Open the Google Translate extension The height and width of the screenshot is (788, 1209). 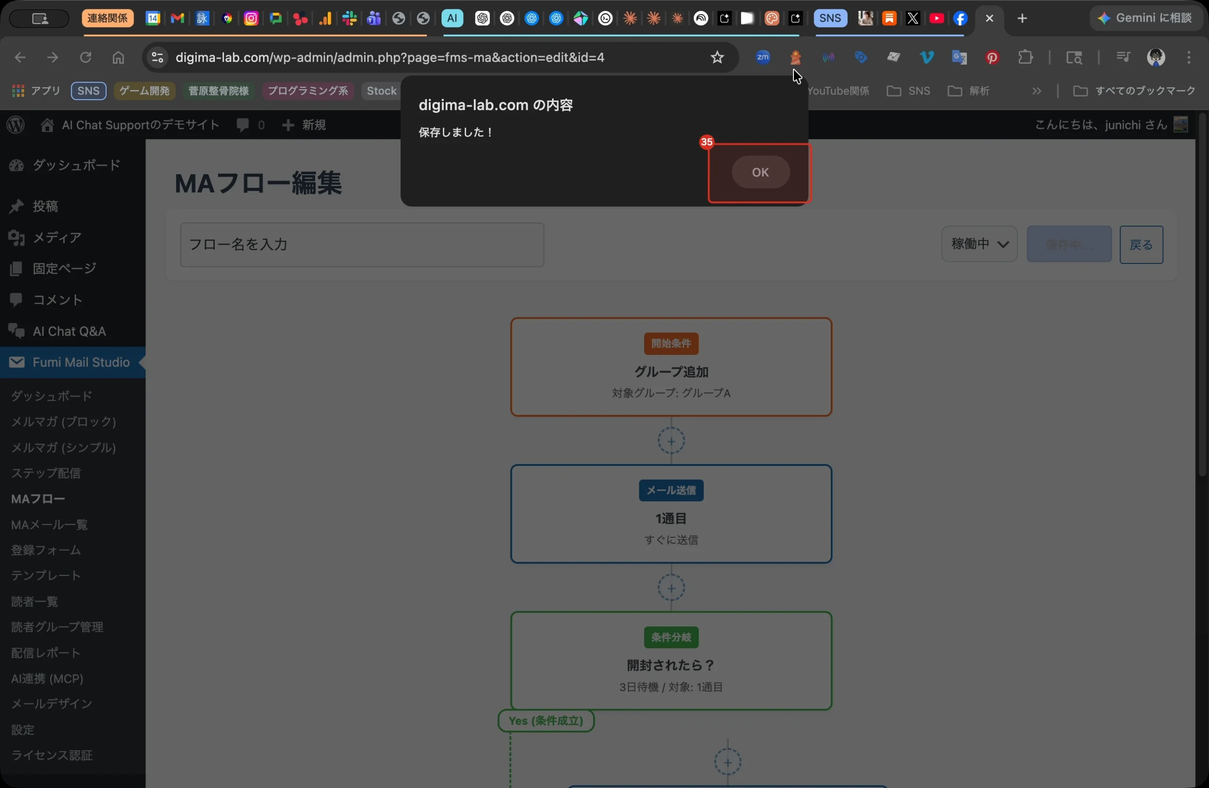point(959,58)
